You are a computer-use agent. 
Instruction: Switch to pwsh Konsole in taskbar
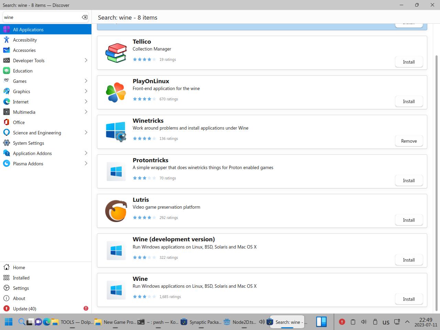pyautogui.click(x=158, y=322)
